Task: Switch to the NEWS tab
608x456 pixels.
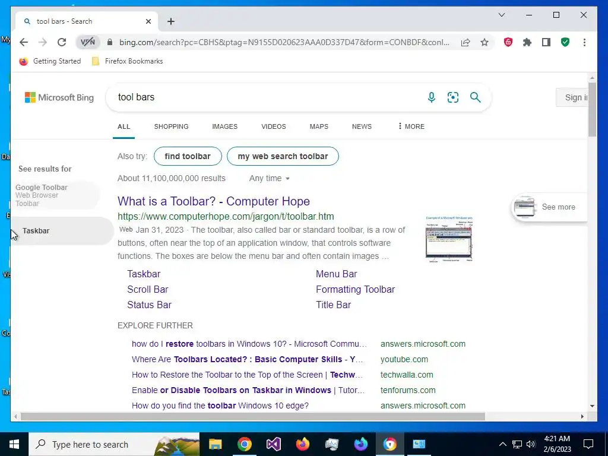Action: pyautogui.click(x=362, y=127)
